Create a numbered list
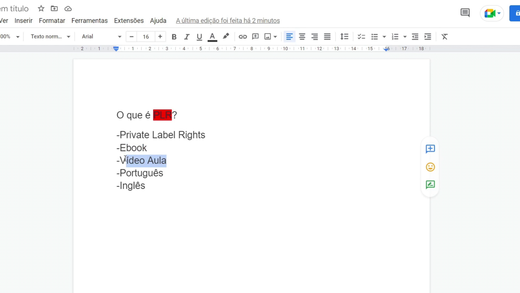This screenshot has height=293, width=520. 395,37
